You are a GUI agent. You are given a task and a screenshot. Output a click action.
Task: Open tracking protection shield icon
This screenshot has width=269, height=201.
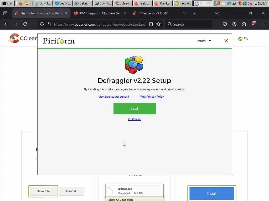(x=42, y=24)
